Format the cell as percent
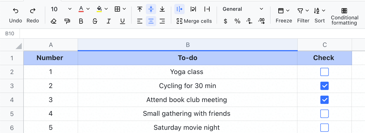This screenshot has width=365, height=133. [237, 21]
